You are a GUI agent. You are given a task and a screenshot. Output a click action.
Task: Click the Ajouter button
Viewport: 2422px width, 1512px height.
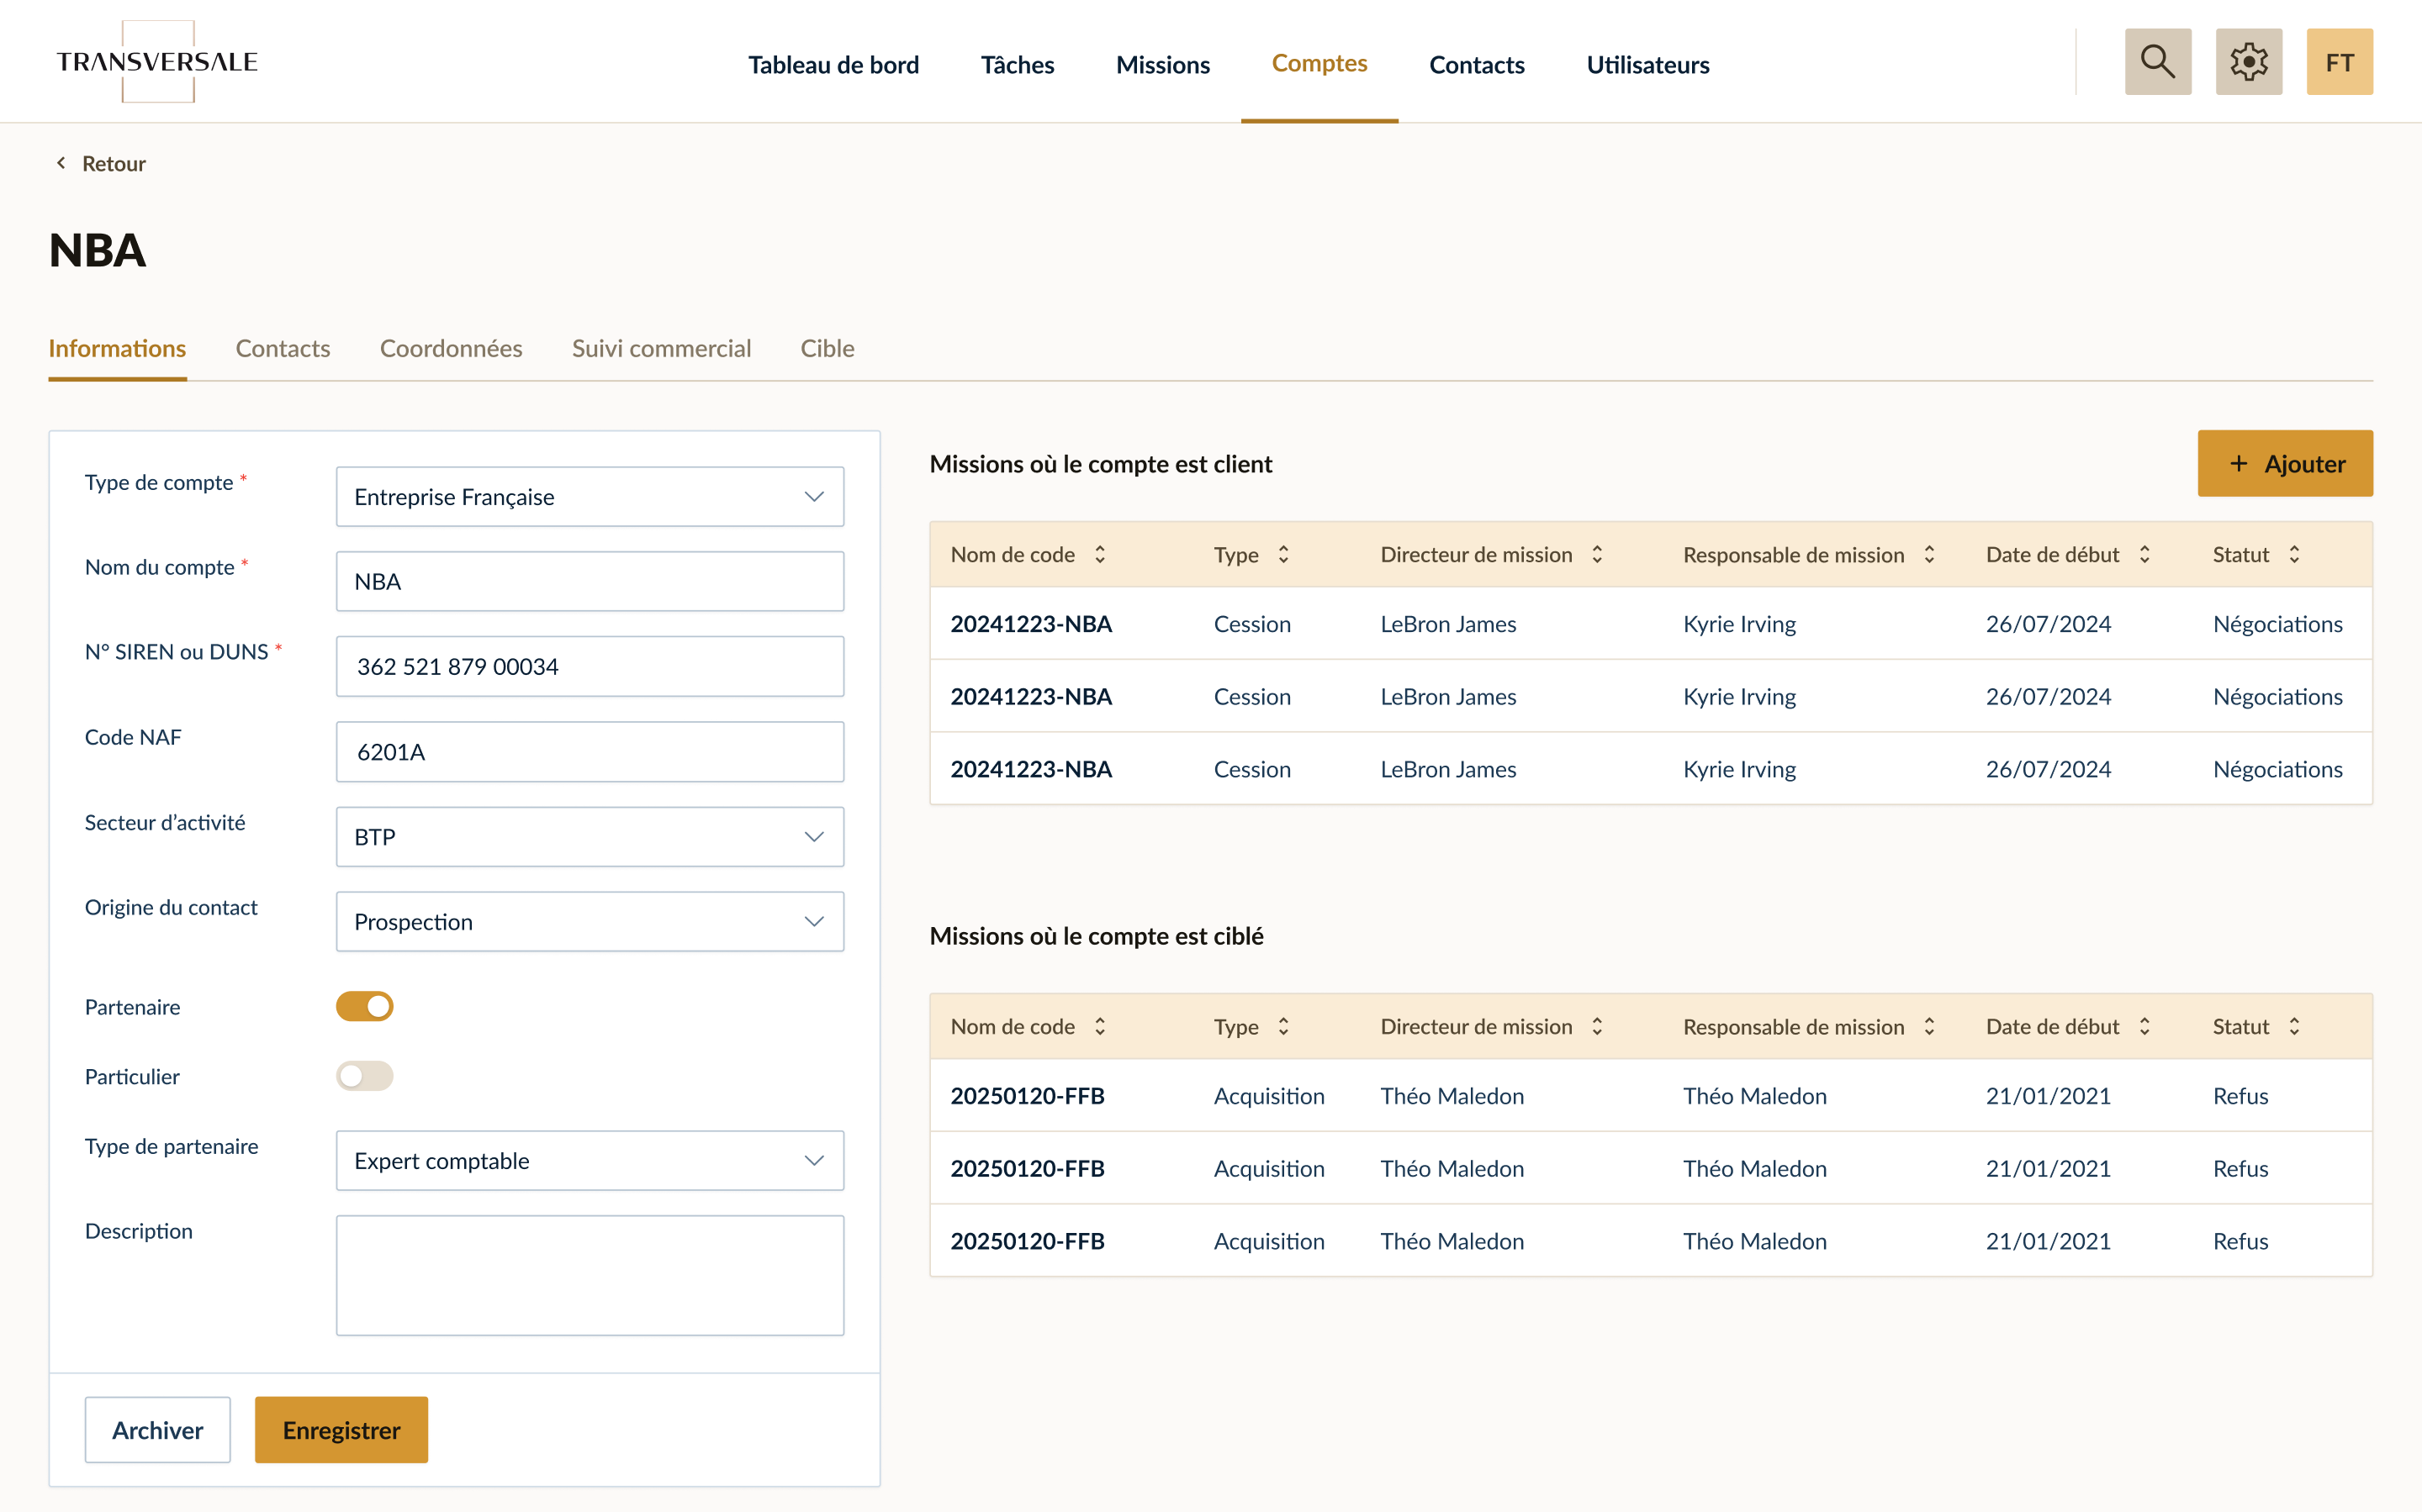click(2285, 464)
